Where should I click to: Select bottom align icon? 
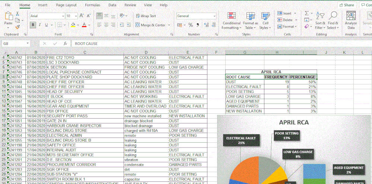[x=113, y=16]
